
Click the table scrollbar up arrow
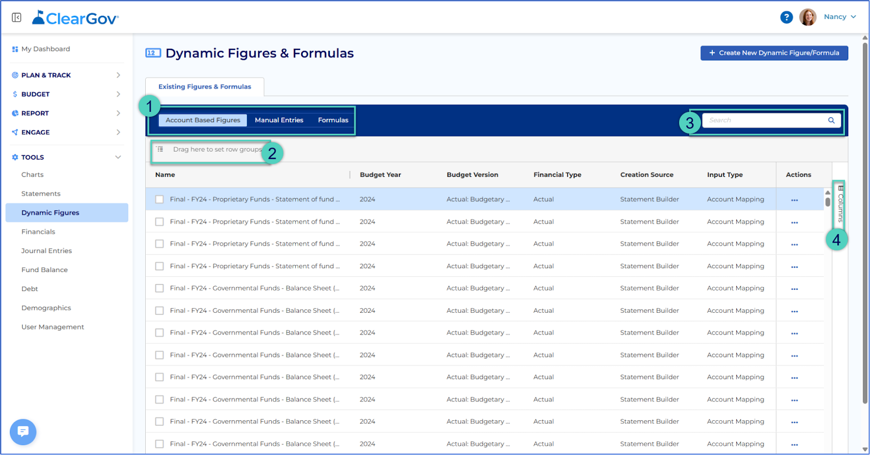coord(828,192)
